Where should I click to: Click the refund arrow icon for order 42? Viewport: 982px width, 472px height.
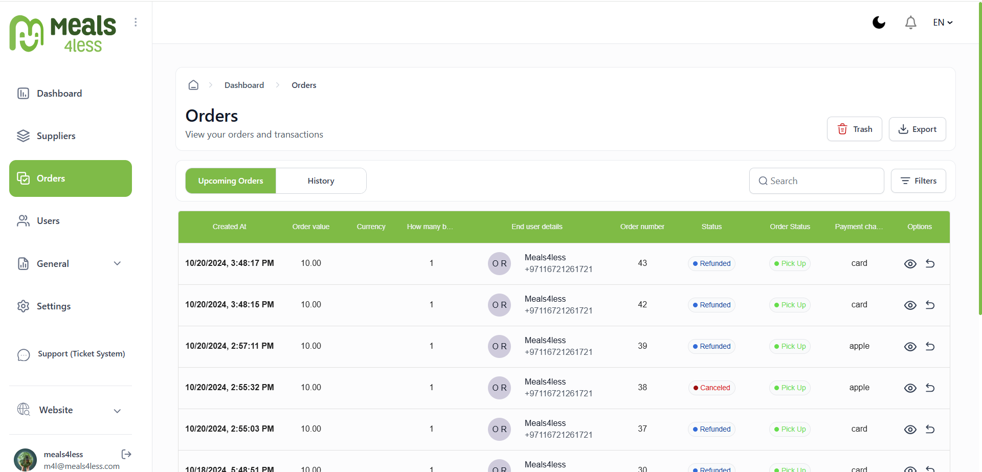click(930, 305)
